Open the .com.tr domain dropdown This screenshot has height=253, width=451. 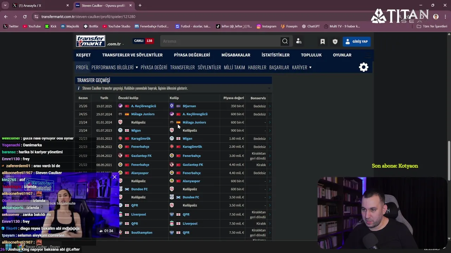(115, 44)
